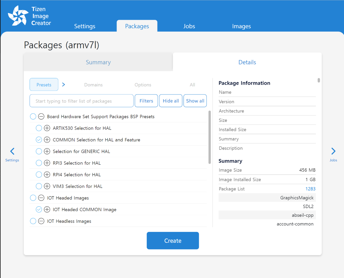This screenshot has height=278, width=344.
Task: Select the RPI4 Selection for HAL radio button
Action: (x=39, y=174)
